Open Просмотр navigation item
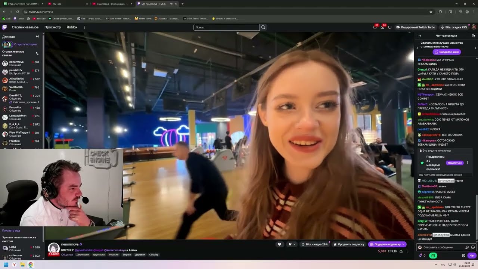The image size is (478, 269). coord(53,27)
